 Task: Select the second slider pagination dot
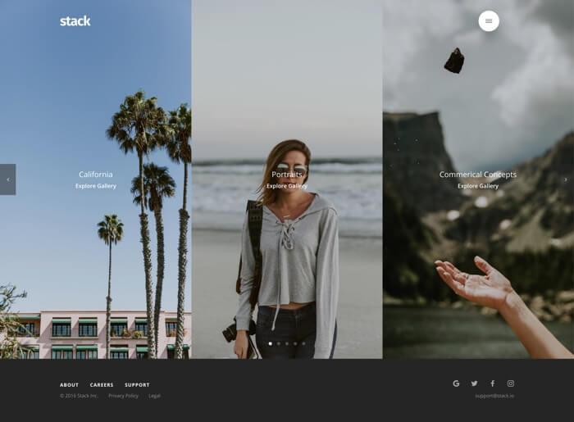click(279, 343)
